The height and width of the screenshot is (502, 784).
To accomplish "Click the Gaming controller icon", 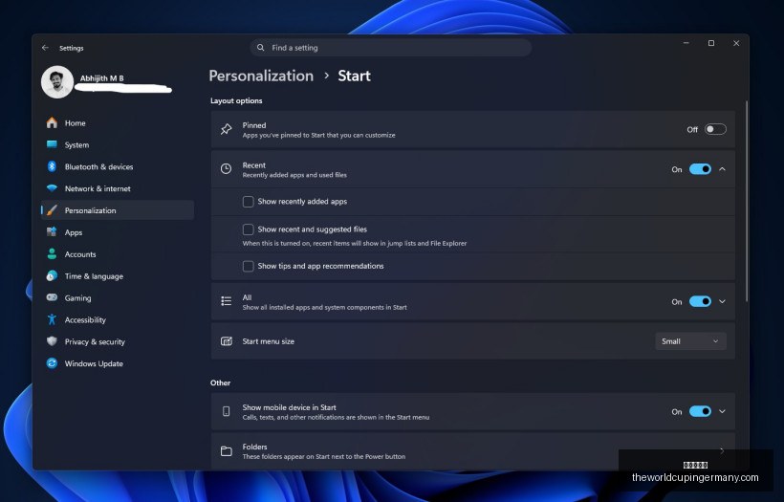I will (x=52, y=297).
